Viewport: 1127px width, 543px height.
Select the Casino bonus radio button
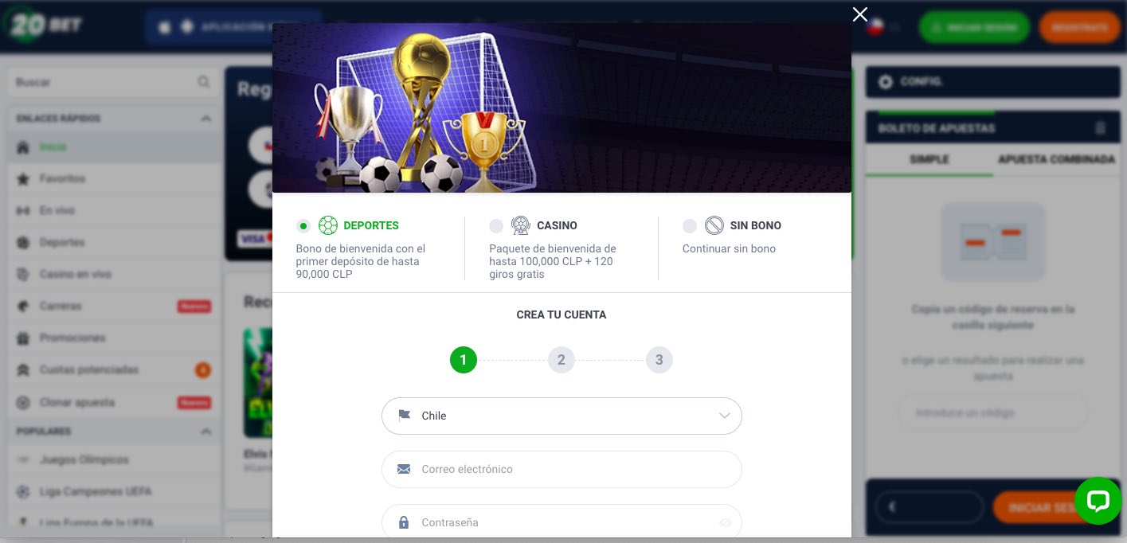tap(496, 226)
